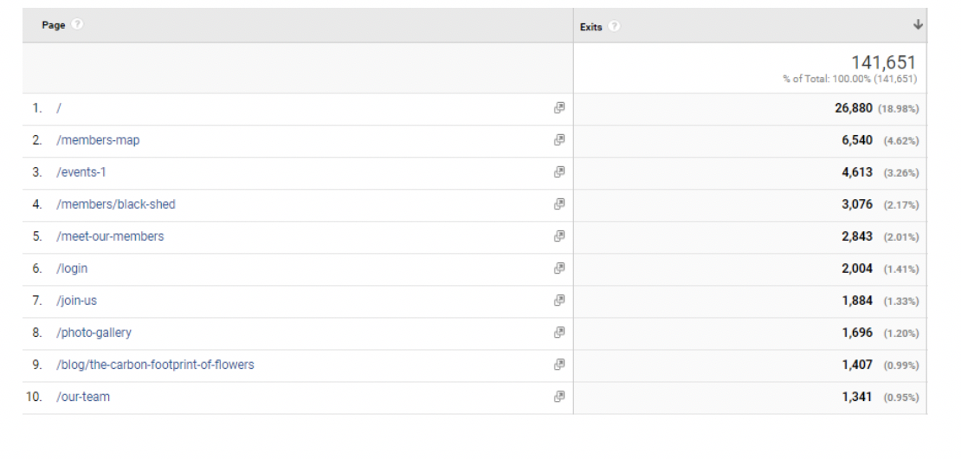
Task: Click the open-page icon beside /events-1
Action: [559, 172]
